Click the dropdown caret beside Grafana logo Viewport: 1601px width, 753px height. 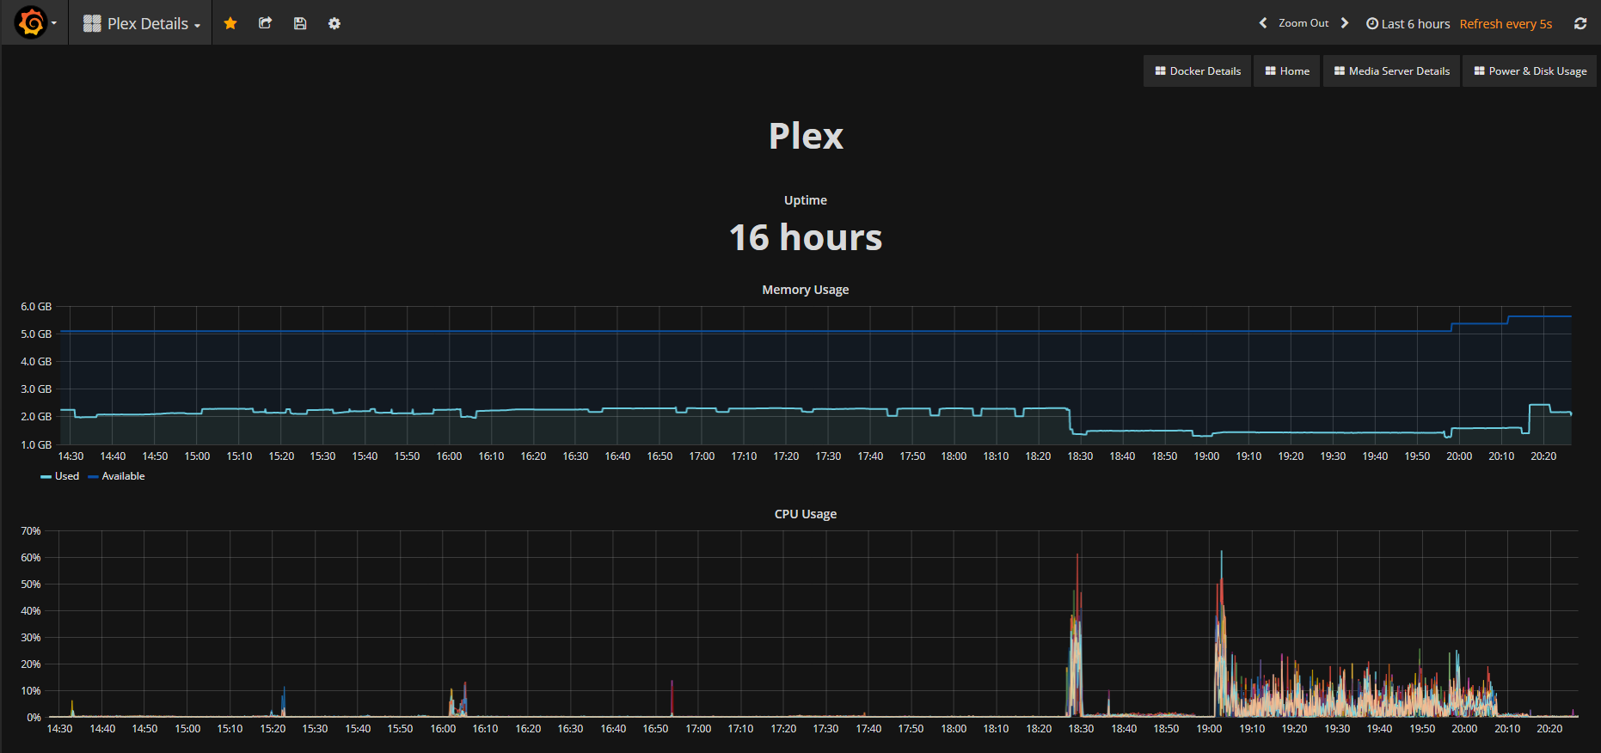point(54,23)
